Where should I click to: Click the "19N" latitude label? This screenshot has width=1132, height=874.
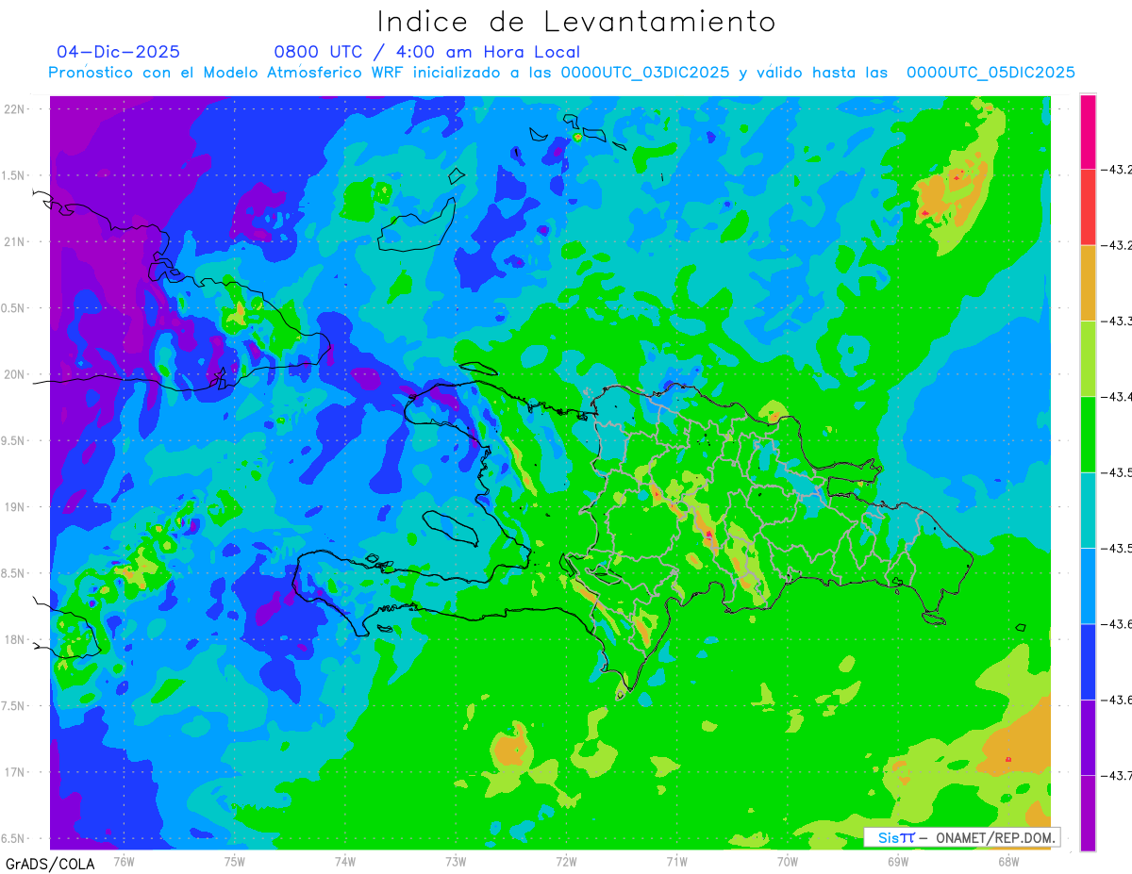click(x=16, y=506)
